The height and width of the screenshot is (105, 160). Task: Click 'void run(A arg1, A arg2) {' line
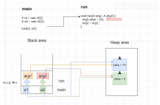tap(98, 16)
